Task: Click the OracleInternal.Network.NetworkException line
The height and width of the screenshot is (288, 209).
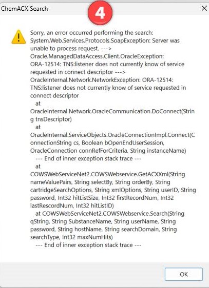Action: click(x=102, y=80)
